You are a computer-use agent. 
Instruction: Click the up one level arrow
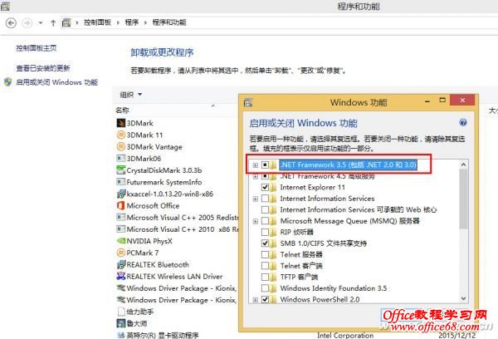53,23
